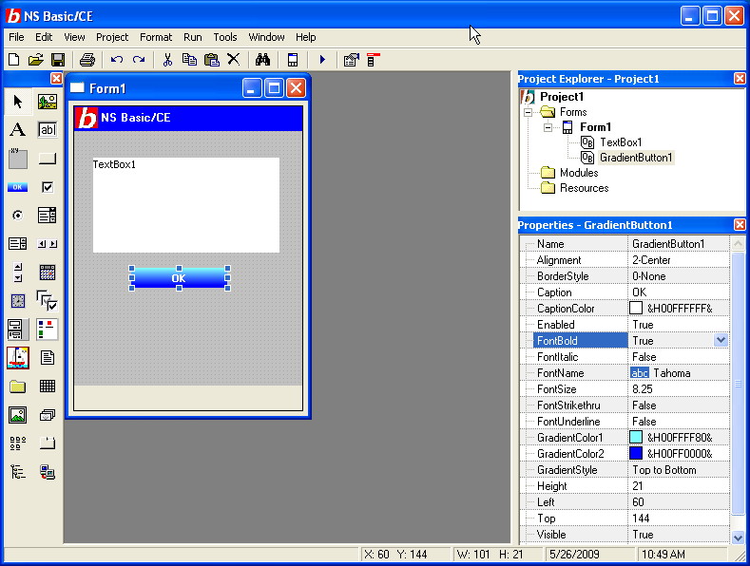Select the Time clock tool

click(x=18, y=301)
